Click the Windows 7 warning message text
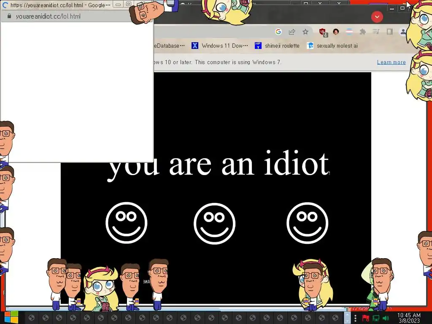 [218, 62]
